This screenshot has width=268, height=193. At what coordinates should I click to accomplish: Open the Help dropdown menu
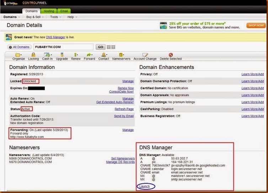pos(72,17)
